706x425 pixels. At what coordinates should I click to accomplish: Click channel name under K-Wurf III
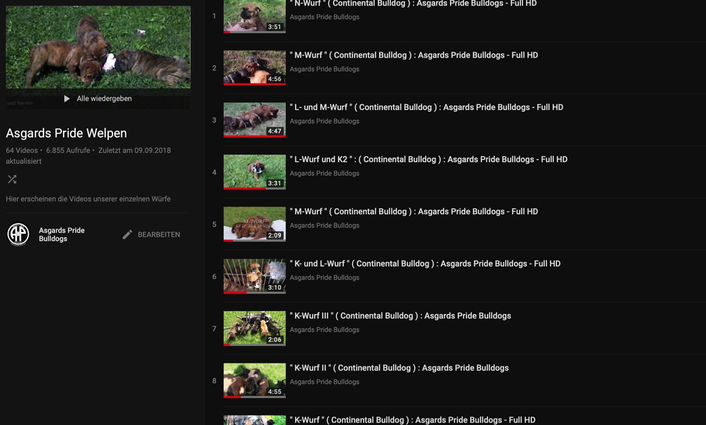(325, 330)
